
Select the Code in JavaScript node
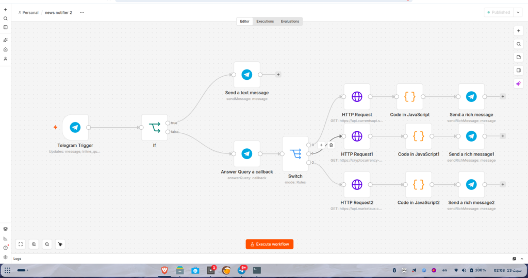click(410, 97)
